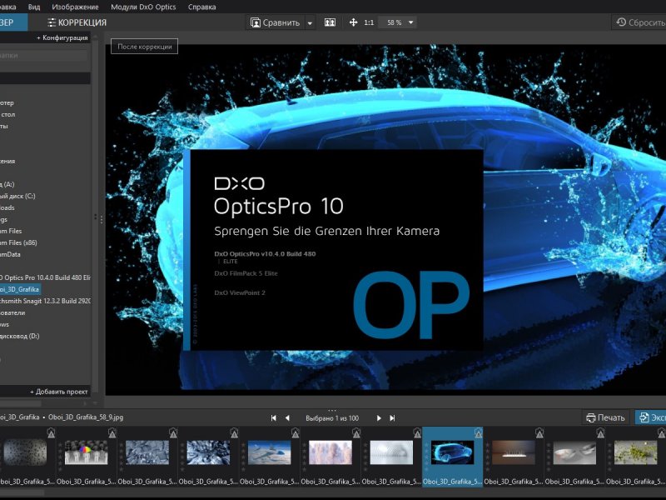
Task: Open the Справка menu
Action: point(201,7)
